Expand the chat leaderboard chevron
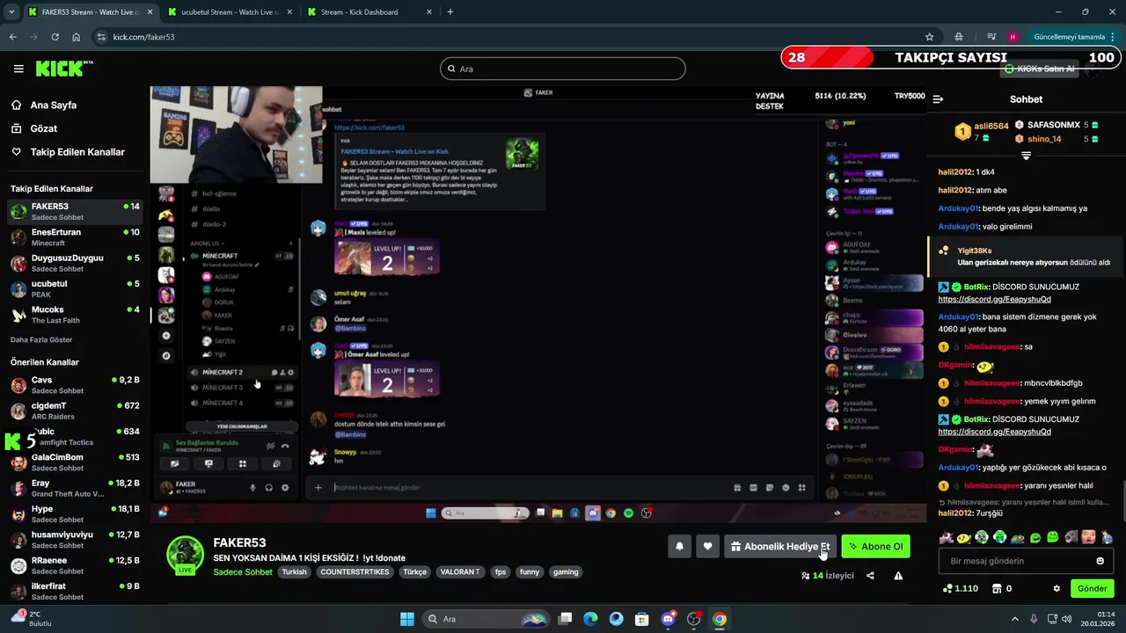Image resolution: width=1126 pixels, height=633 pixels. click(1026, 156)
